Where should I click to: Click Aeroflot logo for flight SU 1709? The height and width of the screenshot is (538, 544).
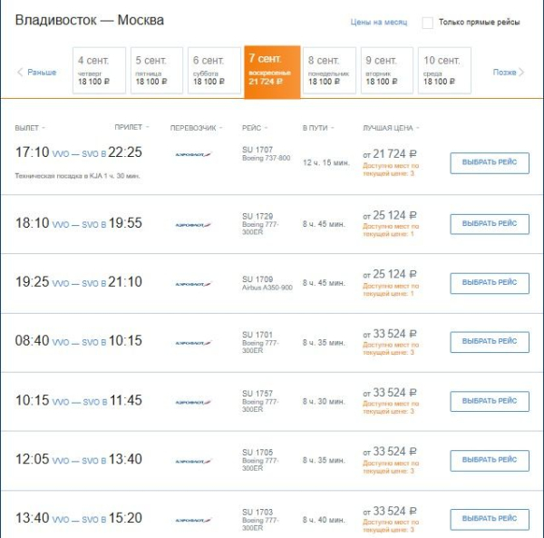tap(193, 283)
